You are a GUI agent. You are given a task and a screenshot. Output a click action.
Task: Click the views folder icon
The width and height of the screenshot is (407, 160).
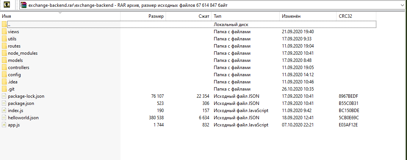(4, 32)
